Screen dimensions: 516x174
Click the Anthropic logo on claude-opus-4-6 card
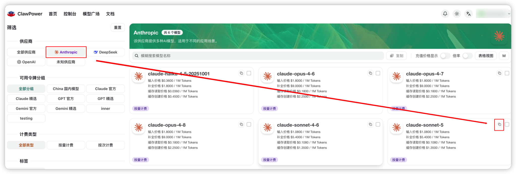point(268,76)
